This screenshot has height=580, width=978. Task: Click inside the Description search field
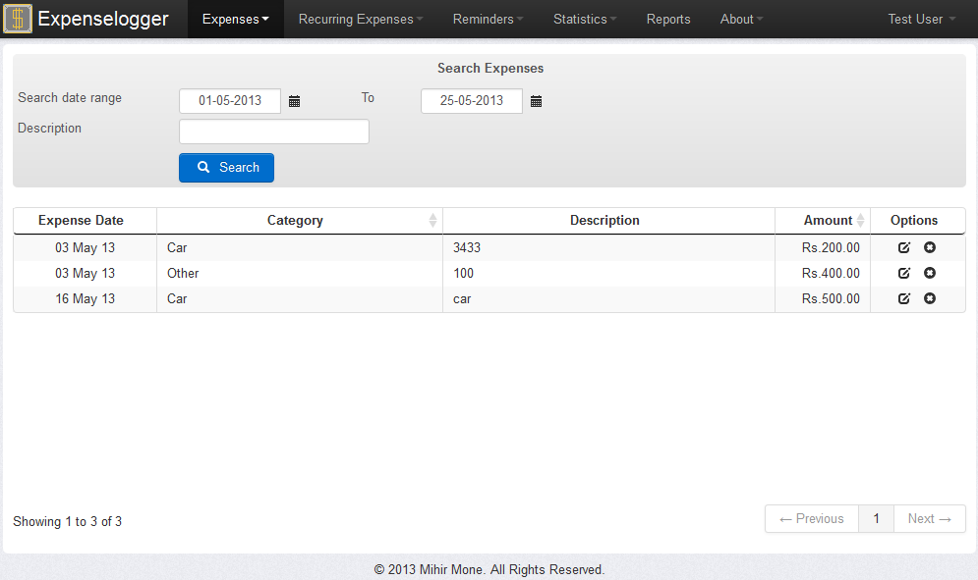point(273,131)
